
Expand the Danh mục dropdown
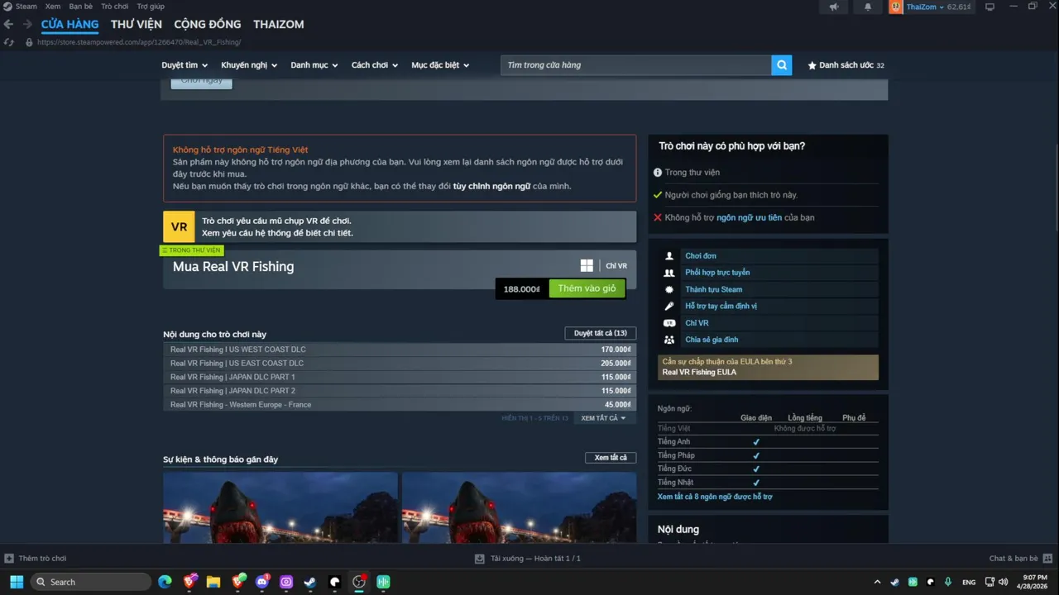[x=314, y=65]
